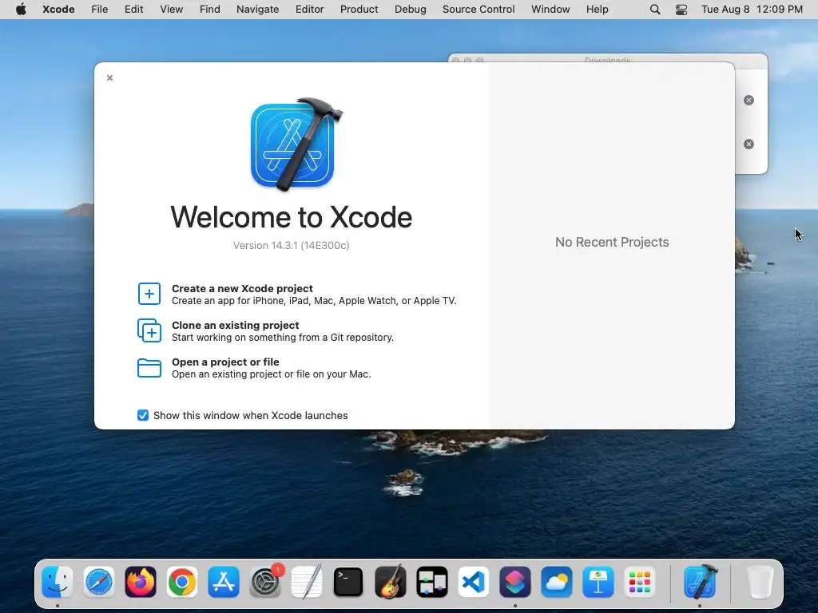Open the cloud weather app in Dock
This screenshot has width=818, height=613.
tap(557, 582)
